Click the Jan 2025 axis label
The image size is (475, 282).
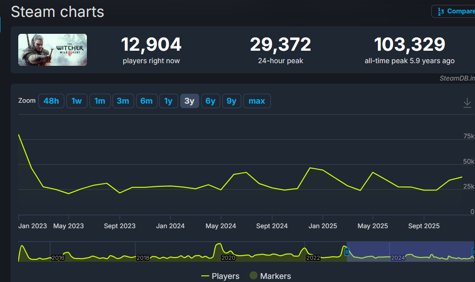(323, 226)
